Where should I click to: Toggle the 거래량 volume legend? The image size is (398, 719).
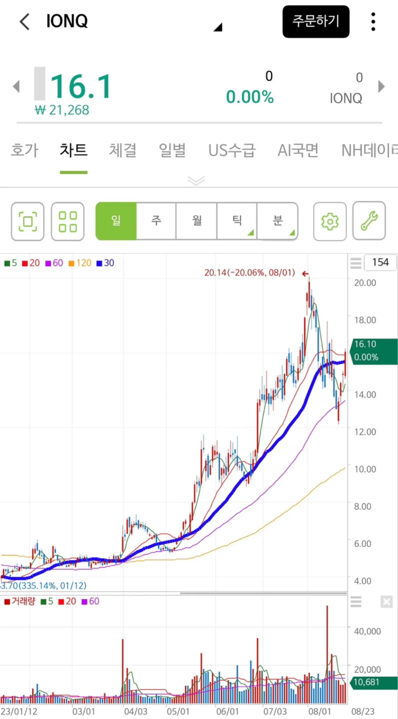tap(20, 601)
